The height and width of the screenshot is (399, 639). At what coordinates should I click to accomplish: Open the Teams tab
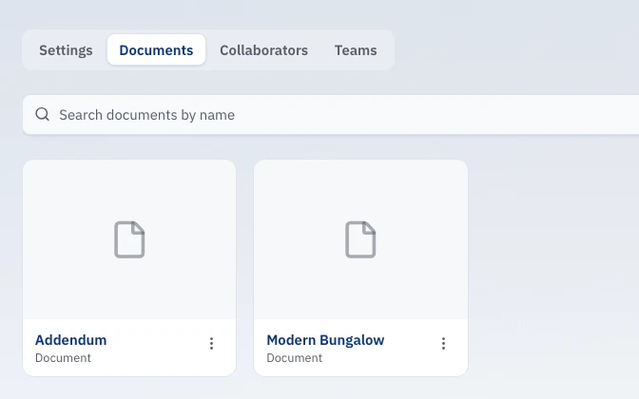(356, 50)
